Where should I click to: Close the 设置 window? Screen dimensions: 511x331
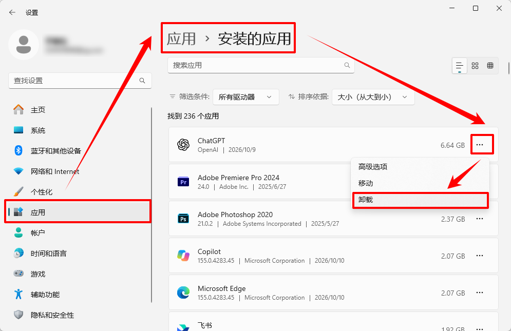(499, 8)
